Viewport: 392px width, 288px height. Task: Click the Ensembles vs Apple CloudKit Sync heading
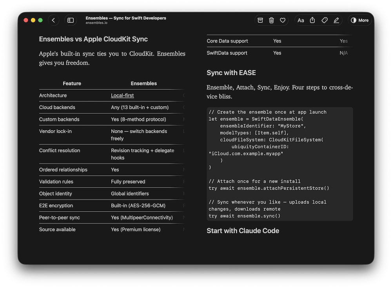(93, 39)
